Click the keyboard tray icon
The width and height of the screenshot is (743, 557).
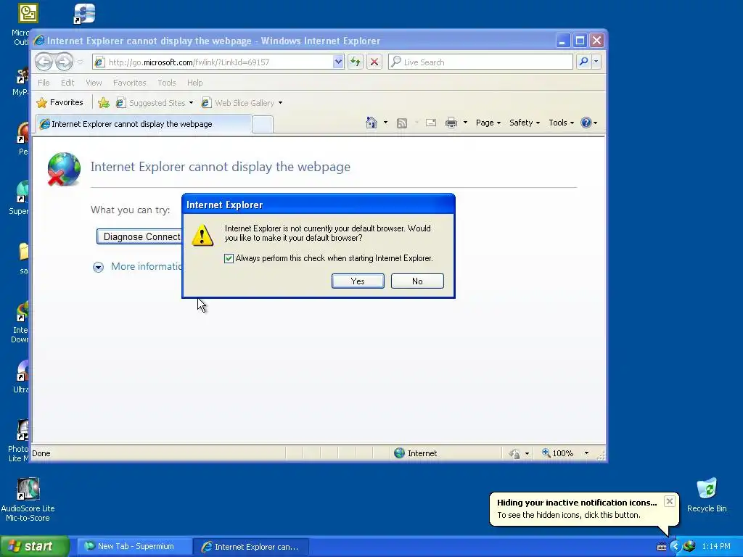662,547
